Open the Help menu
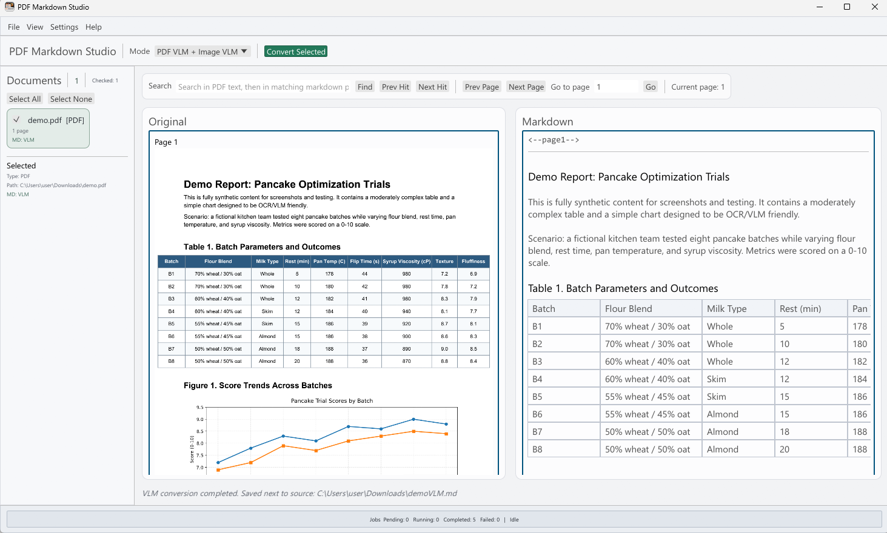Screen dimensions: 887x533 [x=93, y=27]
